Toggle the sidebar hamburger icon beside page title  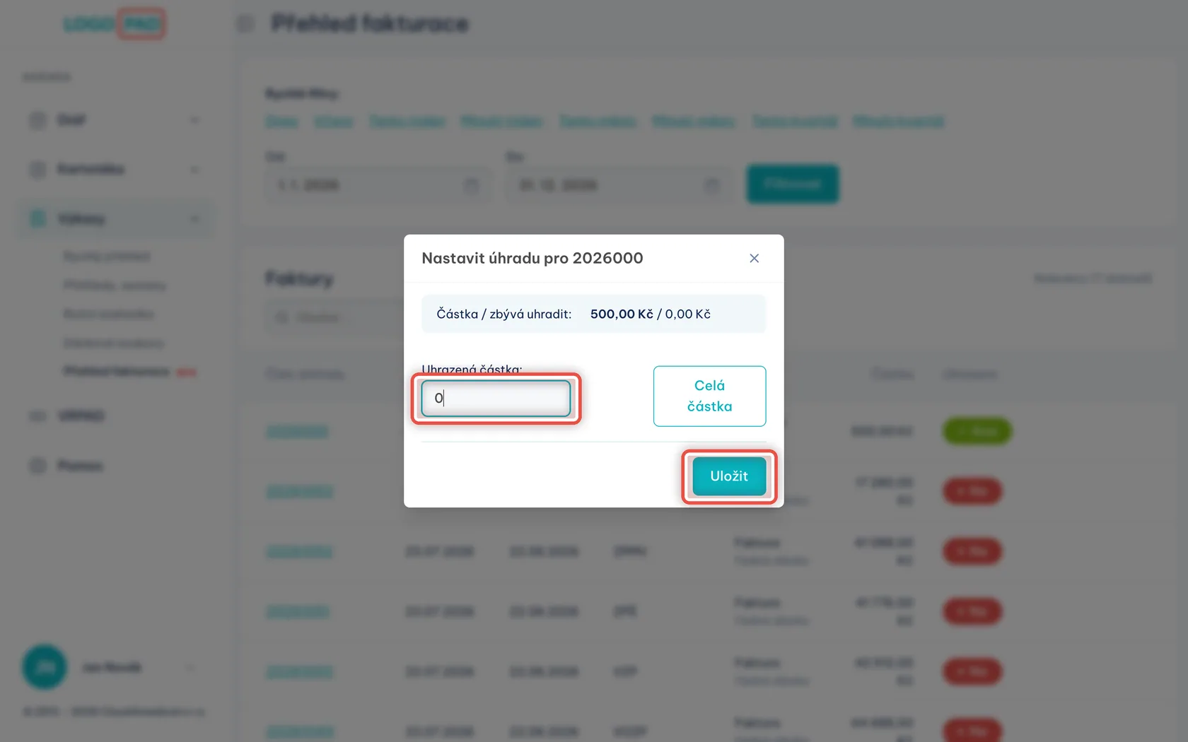pos(245,23)
